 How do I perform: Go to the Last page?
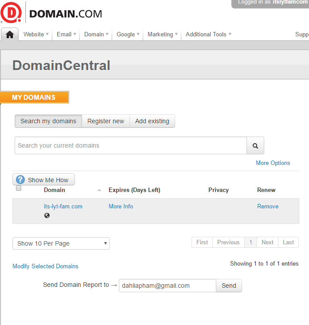click(288, 242)
